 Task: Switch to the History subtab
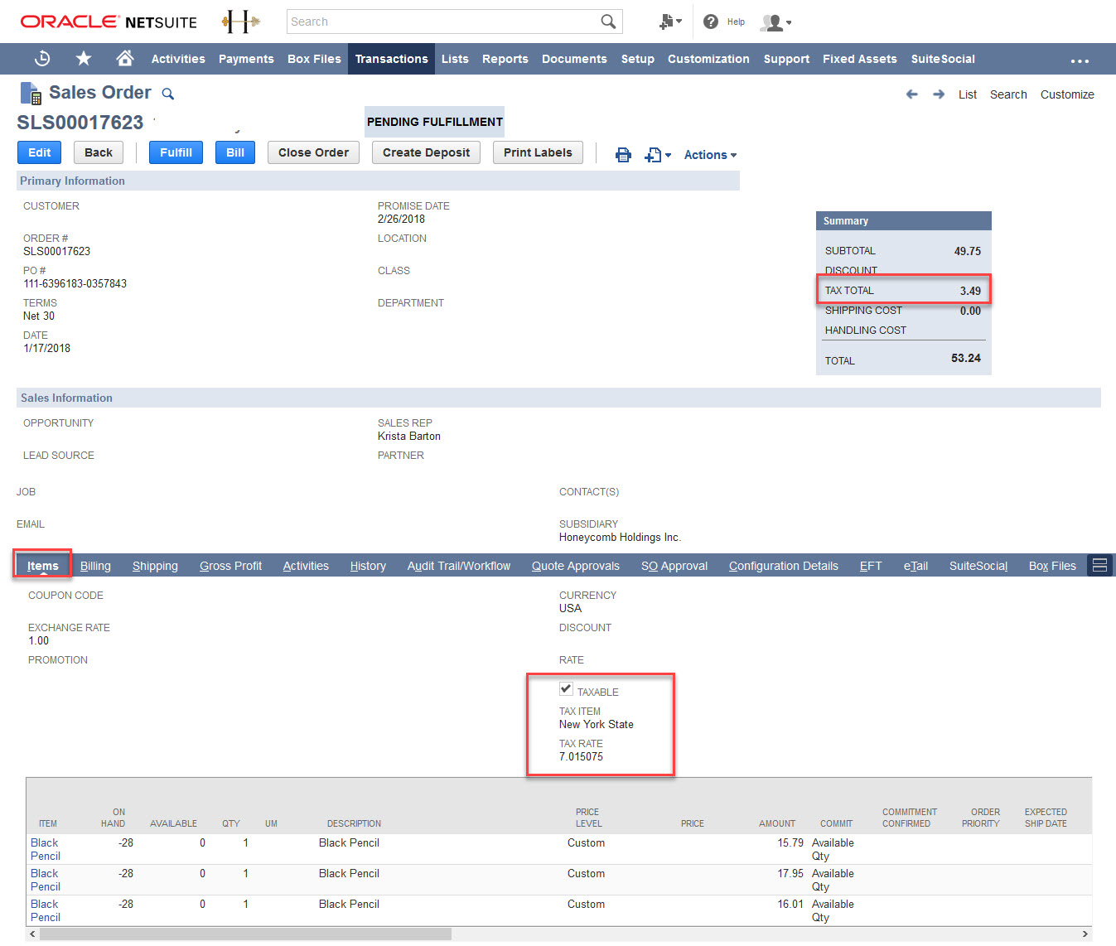click(x=368, y=566)
